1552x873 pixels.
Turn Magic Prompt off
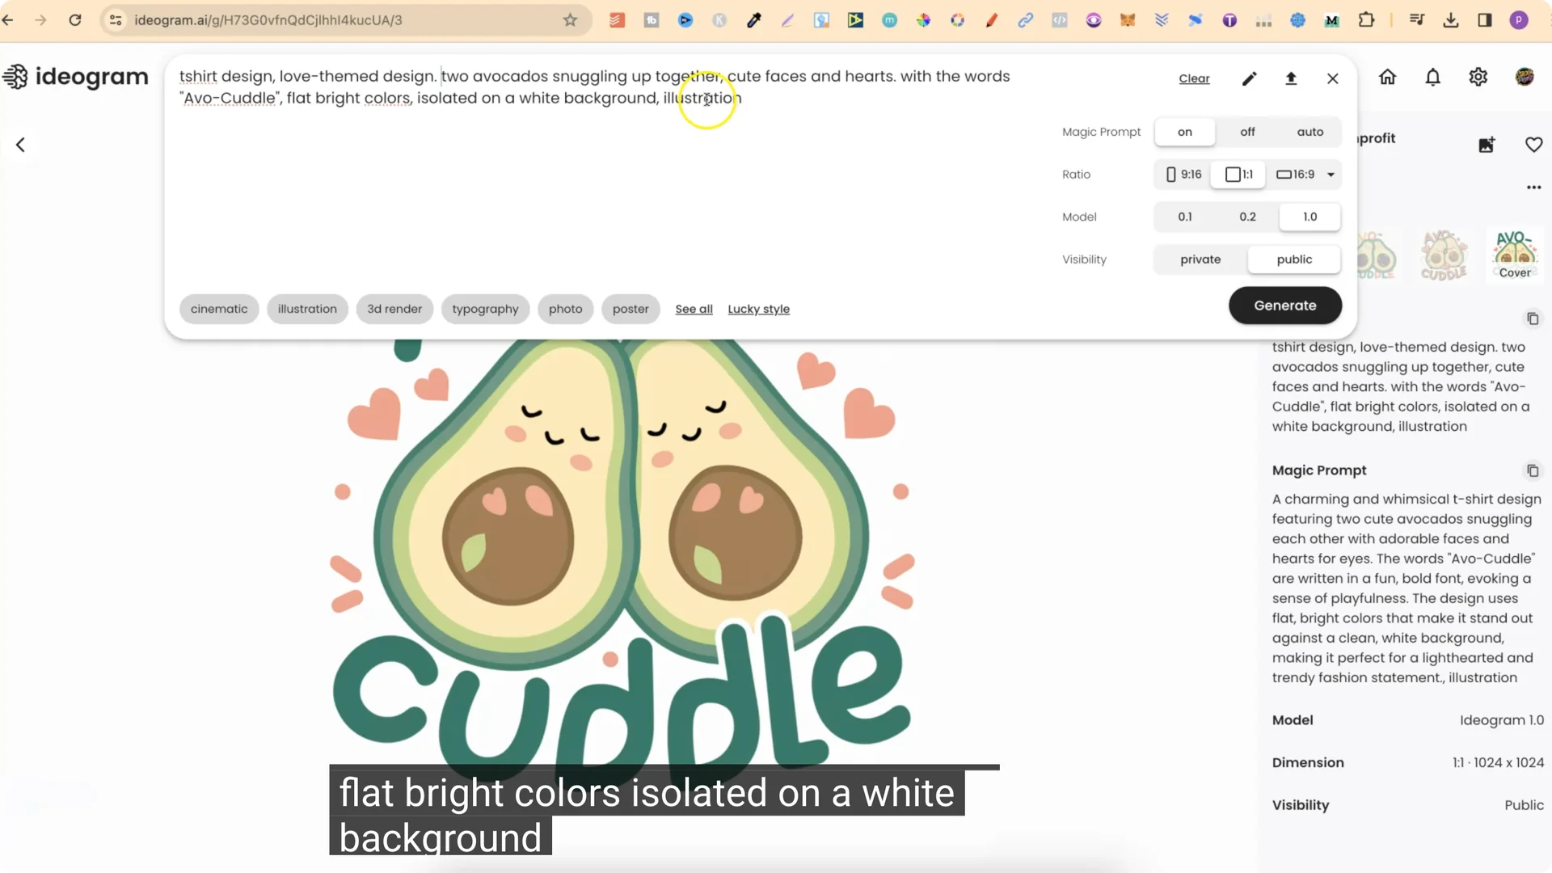(1247, 132)
